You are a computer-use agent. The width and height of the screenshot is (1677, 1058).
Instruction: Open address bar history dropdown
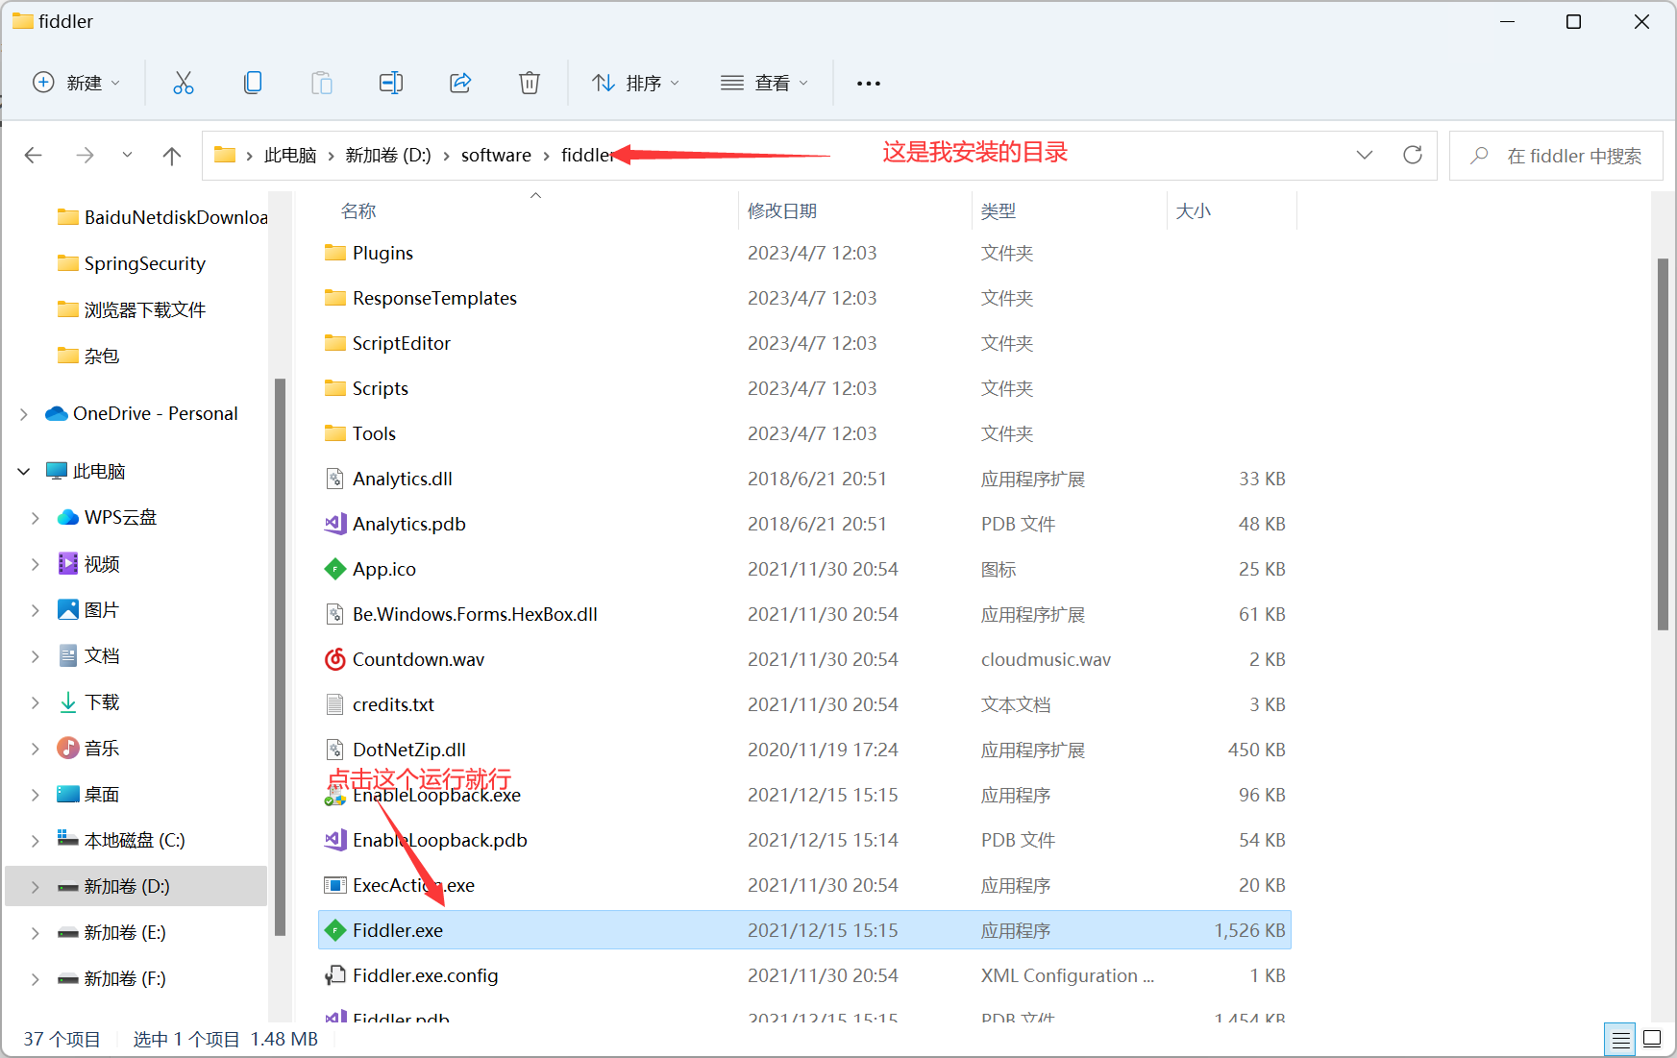click(1365, 155)
